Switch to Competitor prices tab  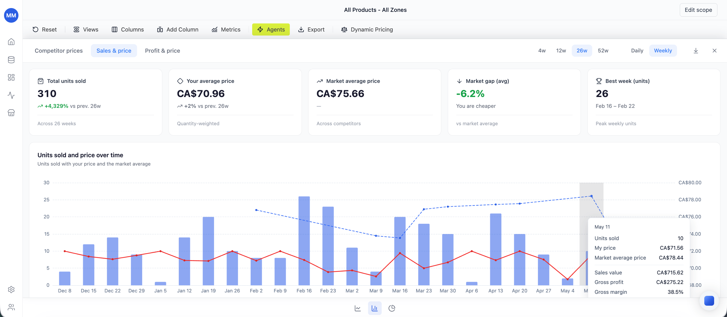pos(59,50)
